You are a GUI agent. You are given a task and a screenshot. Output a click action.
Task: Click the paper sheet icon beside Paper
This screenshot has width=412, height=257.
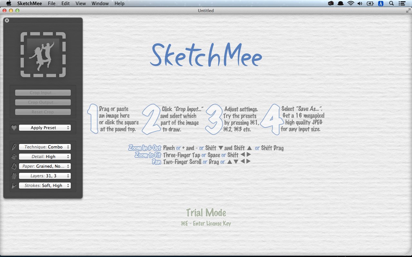14,166
